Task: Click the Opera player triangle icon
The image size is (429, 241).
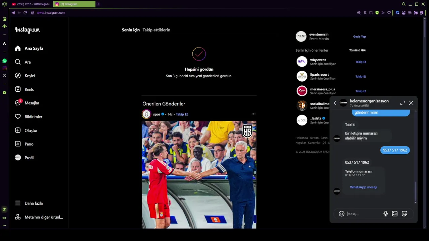Action: click(383, 13)
